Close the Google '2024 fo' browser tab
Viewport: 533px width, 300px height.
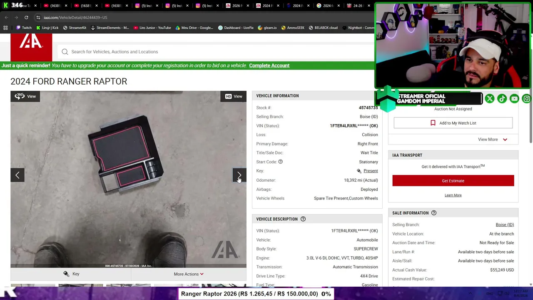click(339, 6)
